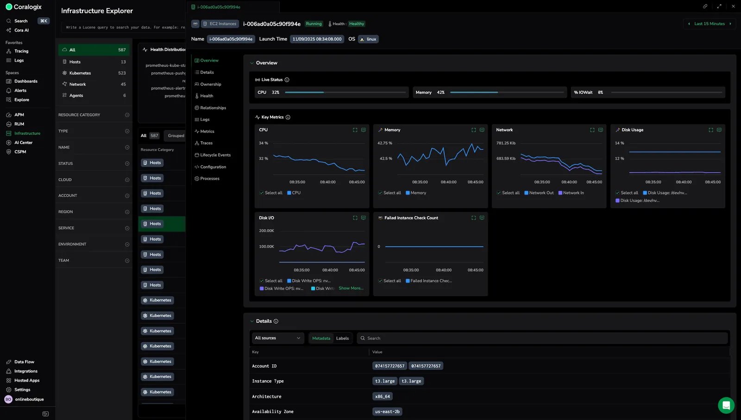Expand the RESOURCE CATEGORY filter
Screen dimensions: 741x420
[x=126, y=114]
